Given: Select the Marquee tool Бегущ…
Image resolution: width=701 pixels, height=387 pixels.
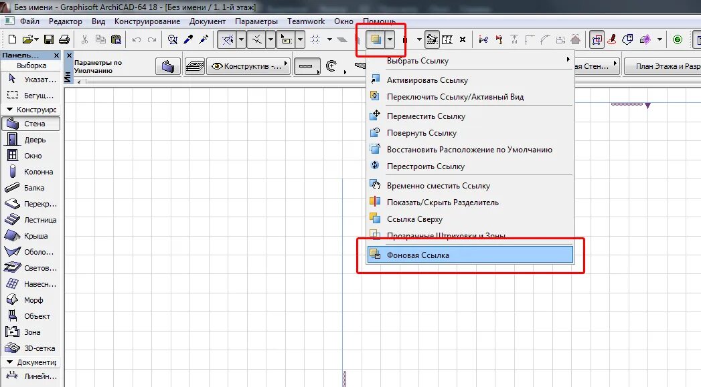Looking at the screenshot, I should (x=31, y=96).
